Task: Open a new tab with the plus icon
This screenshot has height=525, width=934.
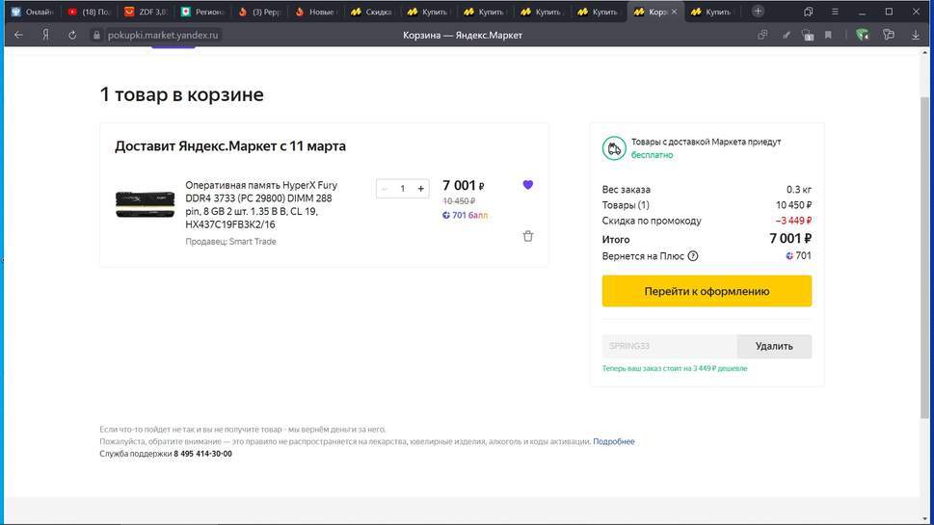Action: point(759,12)
